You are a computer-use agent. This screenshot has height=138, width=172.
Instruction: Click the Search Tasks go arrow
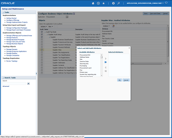pyautogui.click(x=28, y=84)
